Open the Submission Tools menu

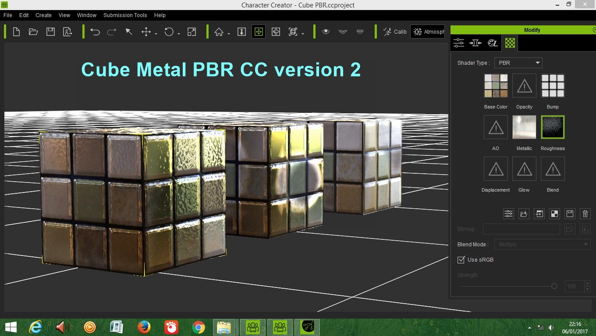[125, 15]
